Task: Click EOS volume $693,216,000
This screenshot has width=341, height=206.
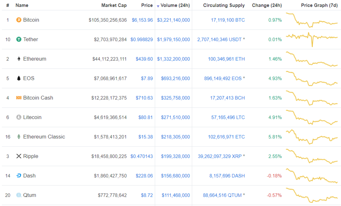Action: click(175, 78)
